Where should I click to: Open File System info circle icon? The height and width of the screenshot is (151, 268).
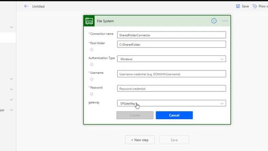(214, 21)
